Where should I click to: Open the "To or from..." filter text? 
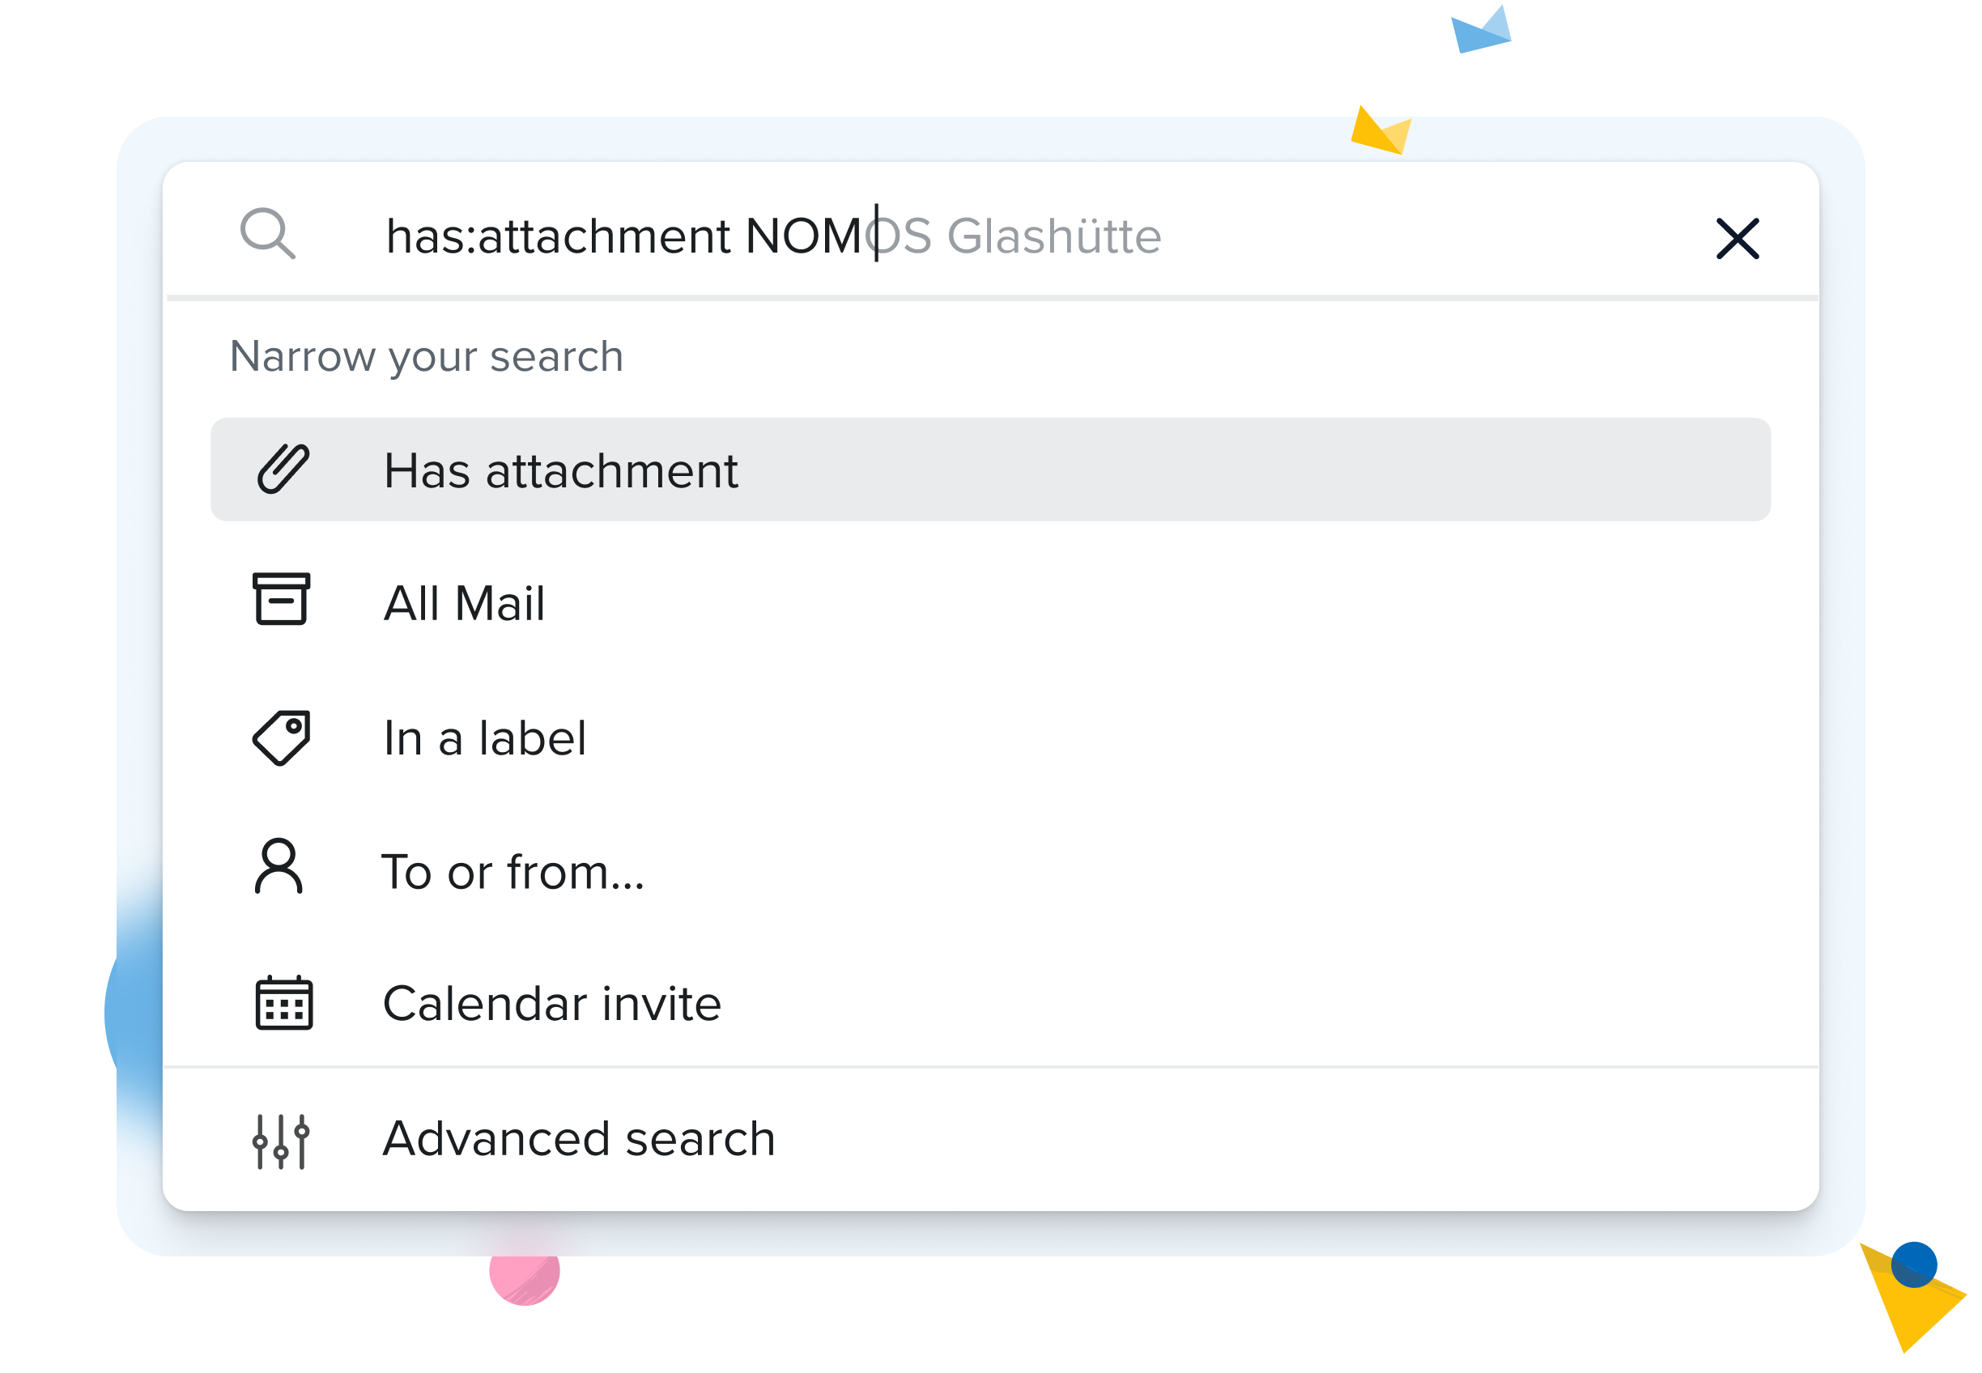click(513, 873)
